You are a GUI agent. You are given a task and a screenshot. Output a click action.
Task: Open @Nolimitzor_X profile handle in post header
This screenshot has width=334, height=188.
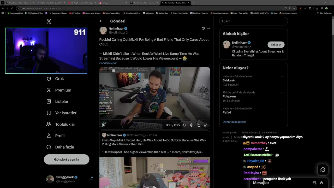pyautogui.click(x=118, y=33)
